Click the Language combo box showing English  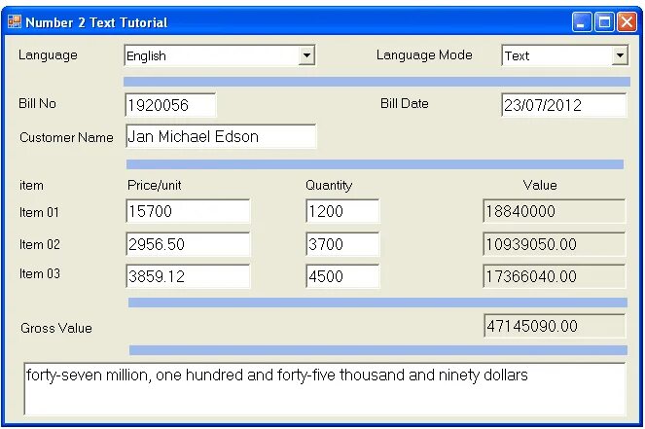tap(220, 55)
